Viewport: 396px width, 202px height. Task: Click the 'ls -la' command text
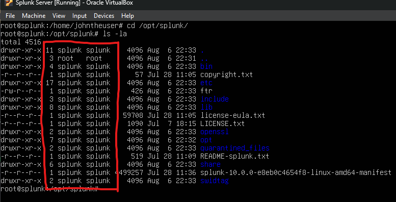pos(115,34)
